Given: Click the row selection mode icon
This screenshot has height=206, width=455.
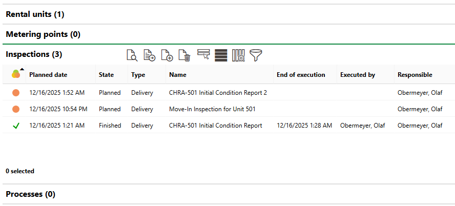Looking at the screenshot, I should click(203, 55).
